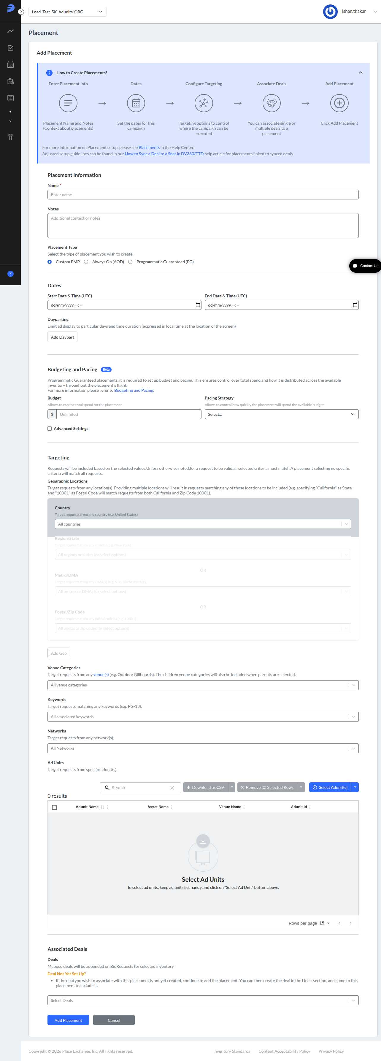Click the user profile avatar icon
The image size is (381, 1061).
point(330,12)
